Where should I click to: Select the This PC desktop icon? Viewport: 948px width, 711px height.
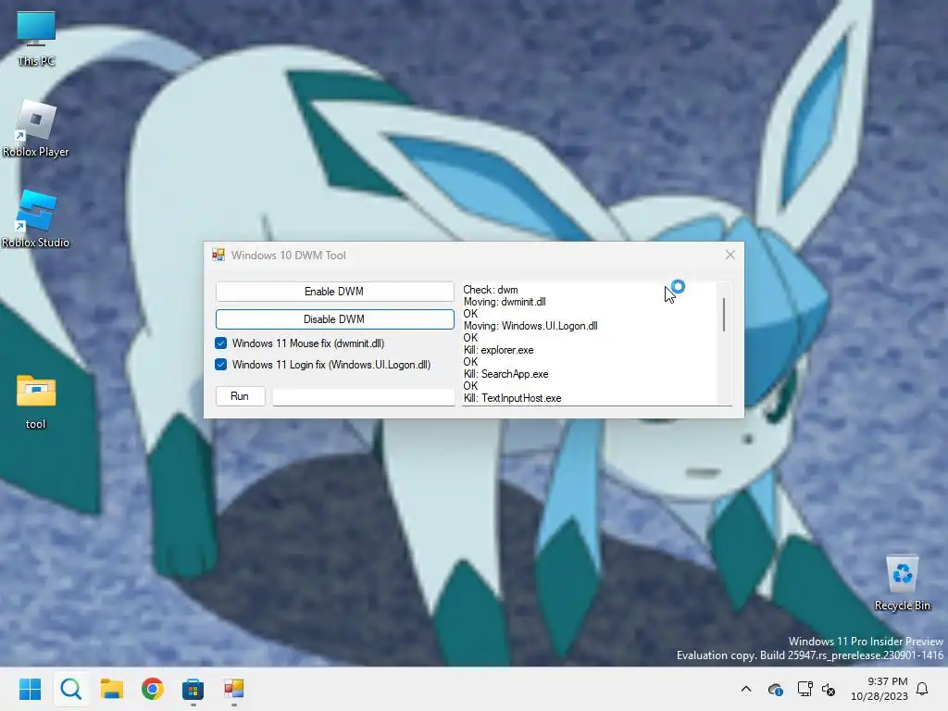(36, 38)
